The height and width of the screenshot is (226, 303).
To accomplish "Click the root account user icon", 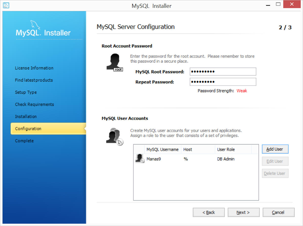I will pos(115,62).
